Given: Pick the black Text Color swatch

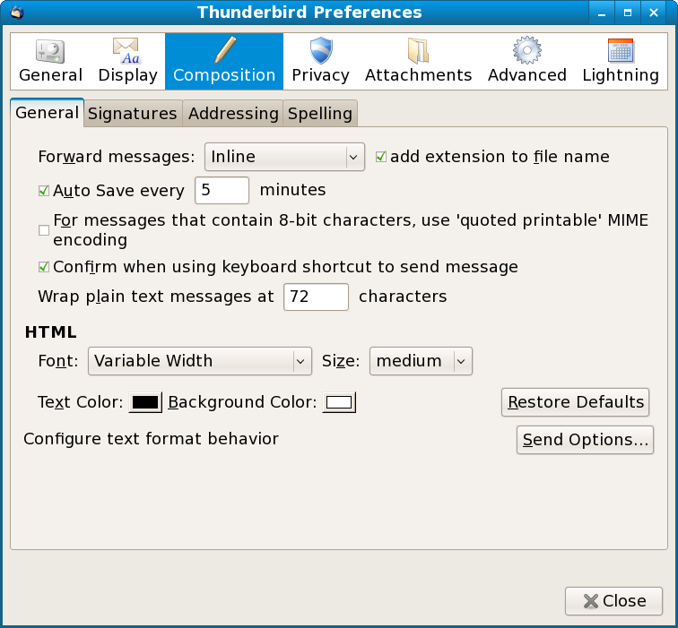Looking at the screenshot, I should pyautogui.click(x=145, y=402).
